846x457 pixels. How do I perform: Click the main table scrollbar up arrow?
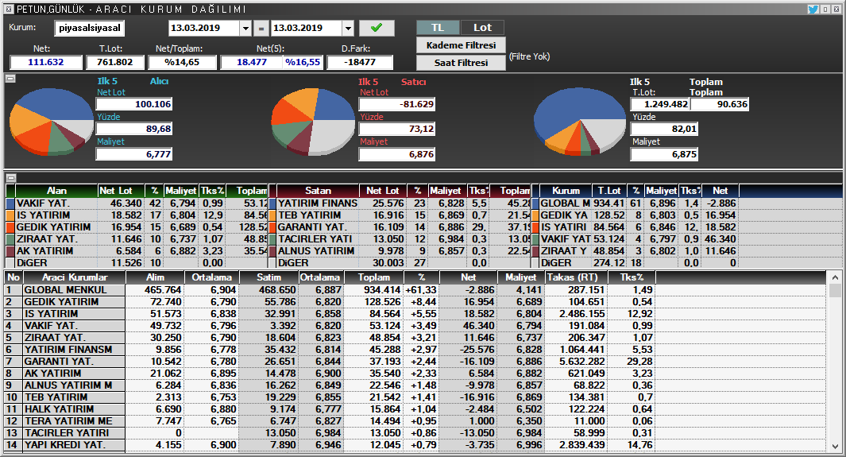pos(835,277)
